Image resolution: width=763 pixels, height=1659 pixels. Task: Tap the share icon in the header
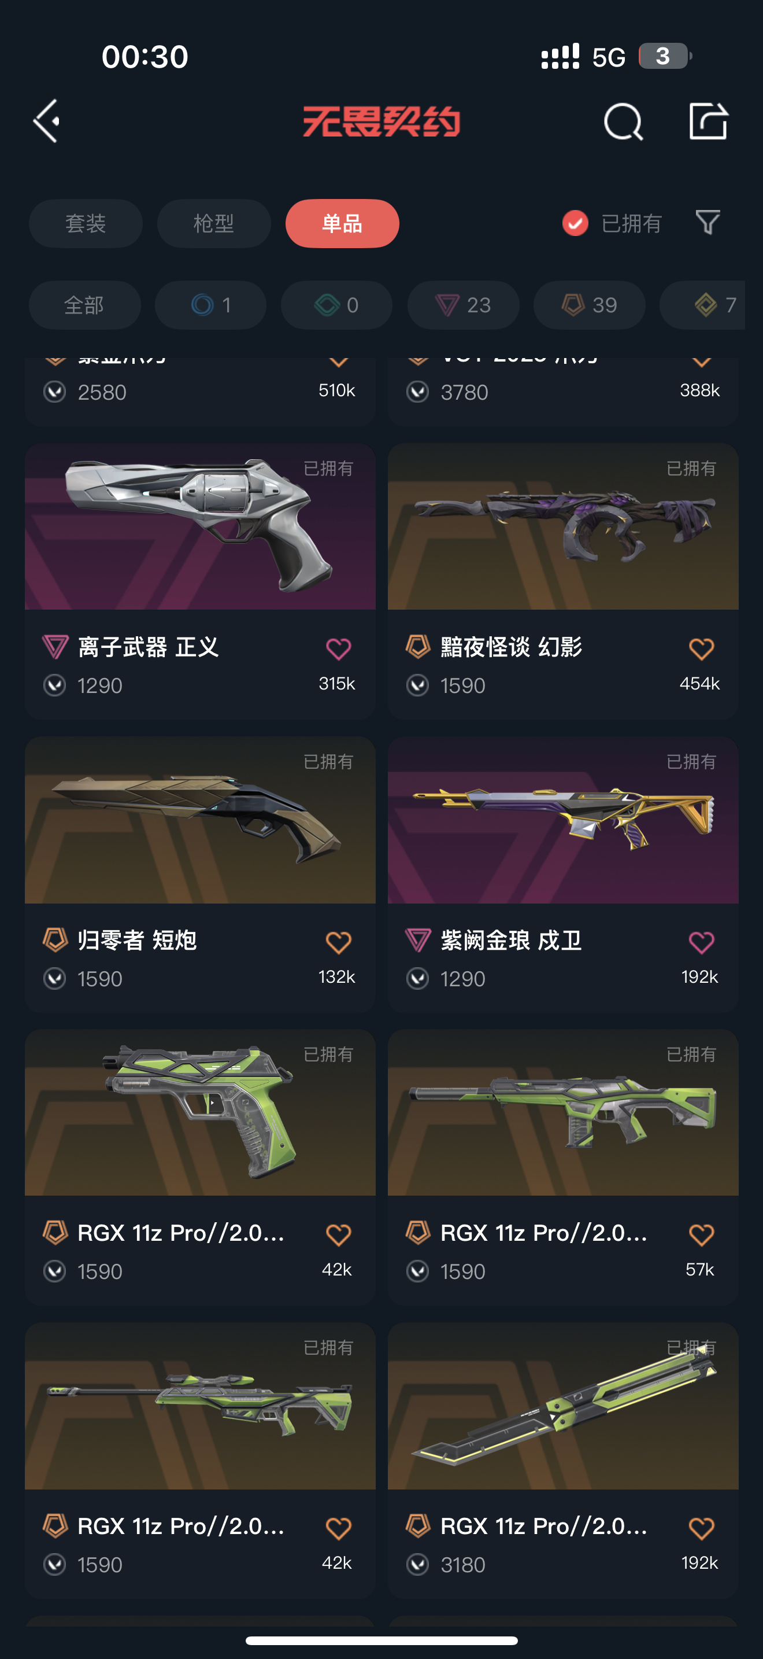coord(708,120)
